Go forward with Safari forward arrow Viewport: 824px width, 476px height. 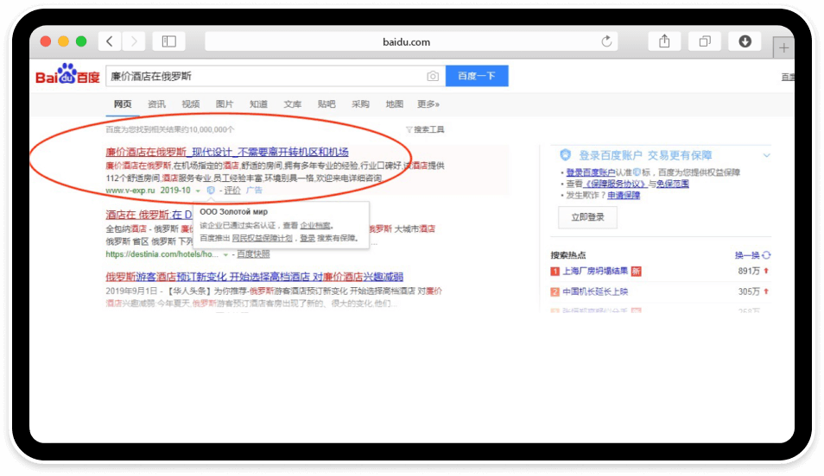point(134,41)
